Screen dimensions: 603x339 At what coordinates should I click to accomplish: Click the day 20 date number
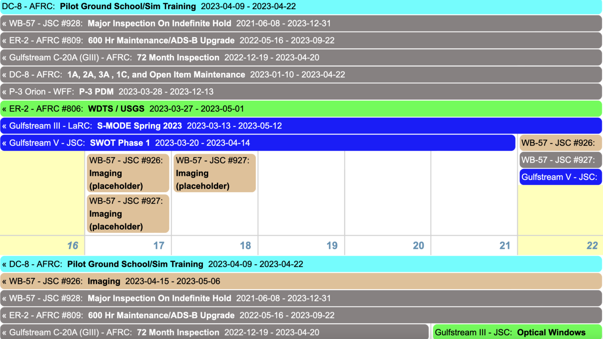418,246
